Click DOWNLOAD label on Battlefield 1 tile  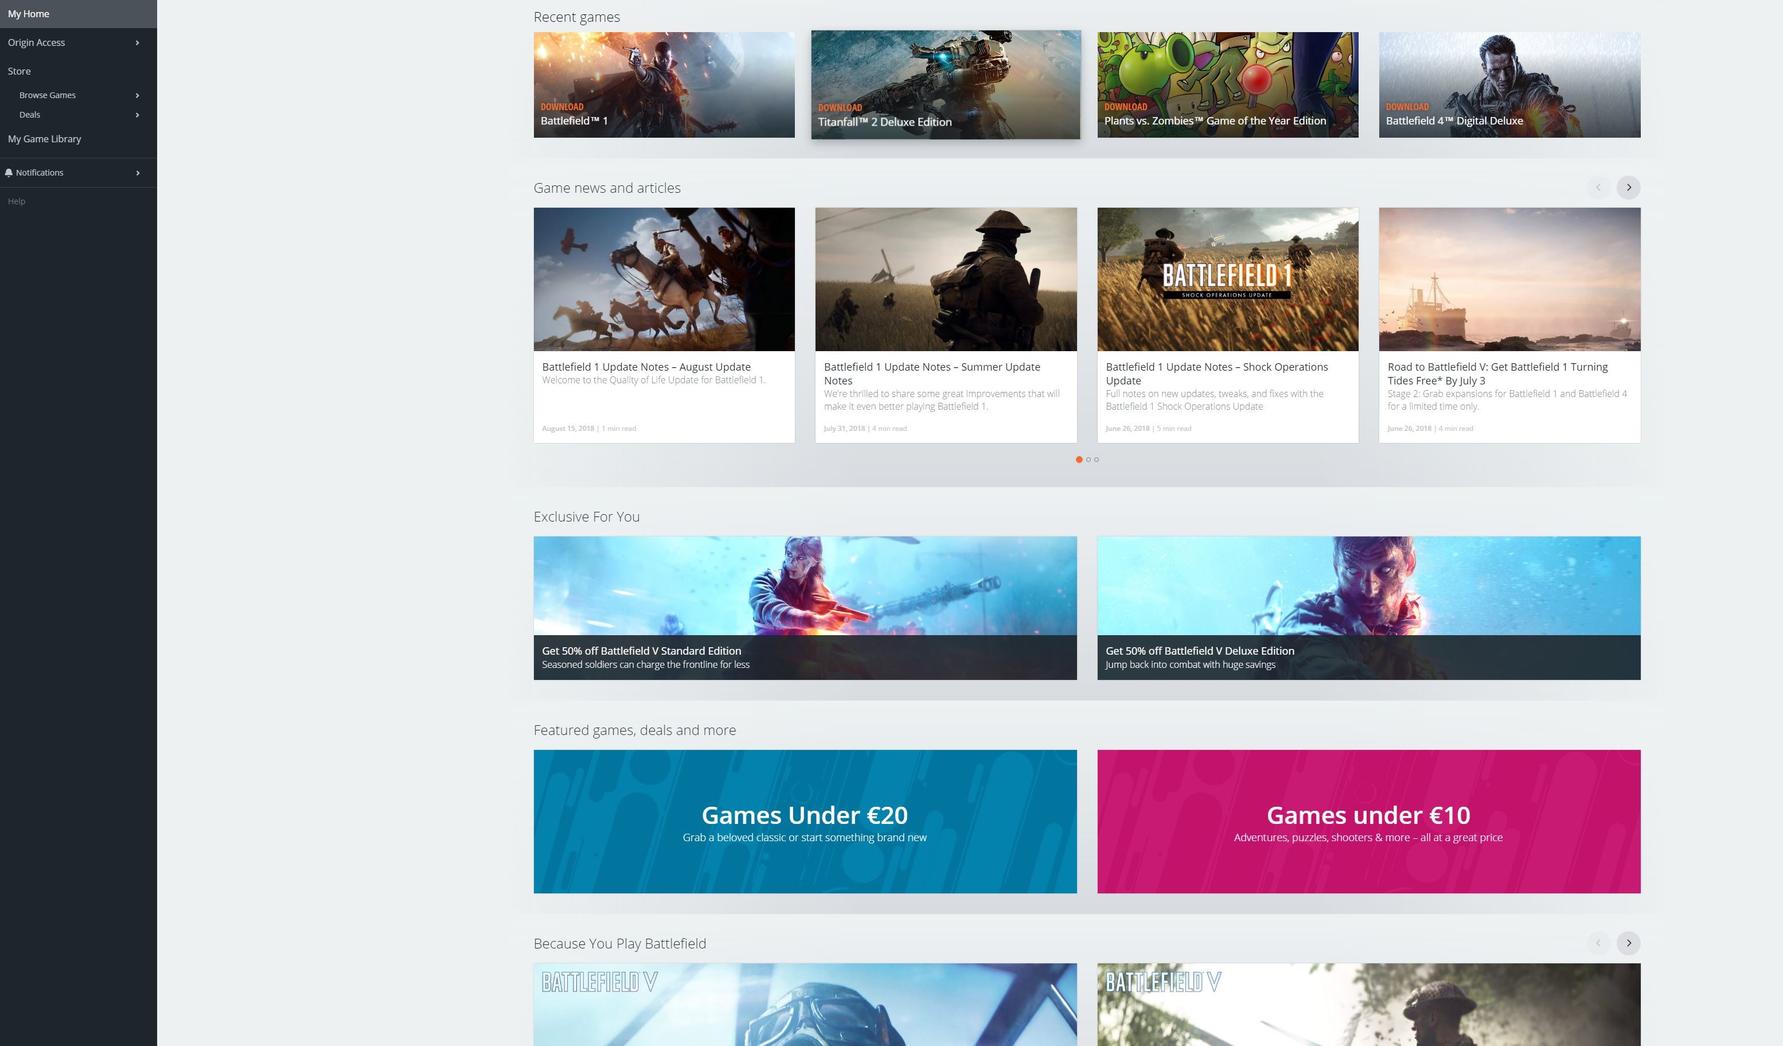pos(562,107)
